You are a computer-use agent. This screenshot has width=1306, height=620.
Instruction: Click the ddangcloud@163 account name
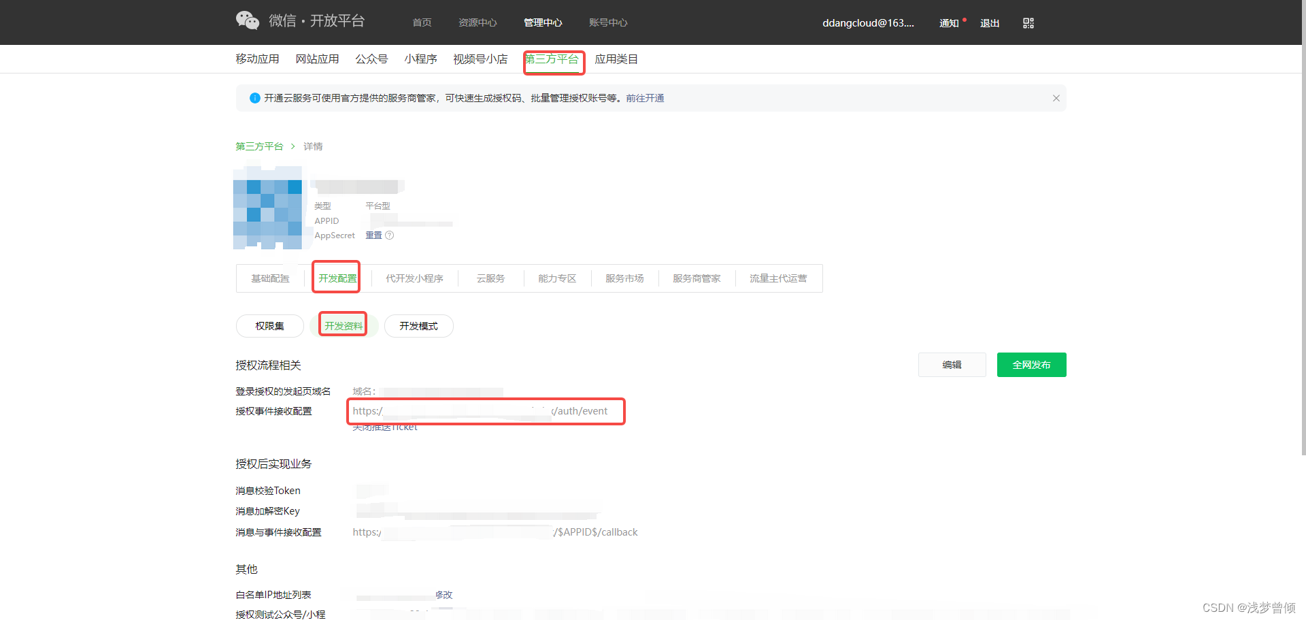[868, 23]
